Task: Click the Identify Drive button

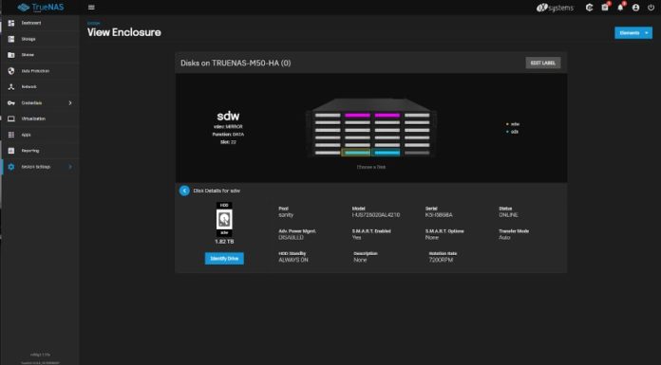Action: point(224,259)
